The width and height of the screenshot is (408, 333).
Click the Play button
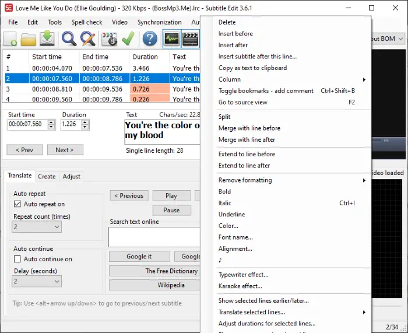(x=172, y=196)
